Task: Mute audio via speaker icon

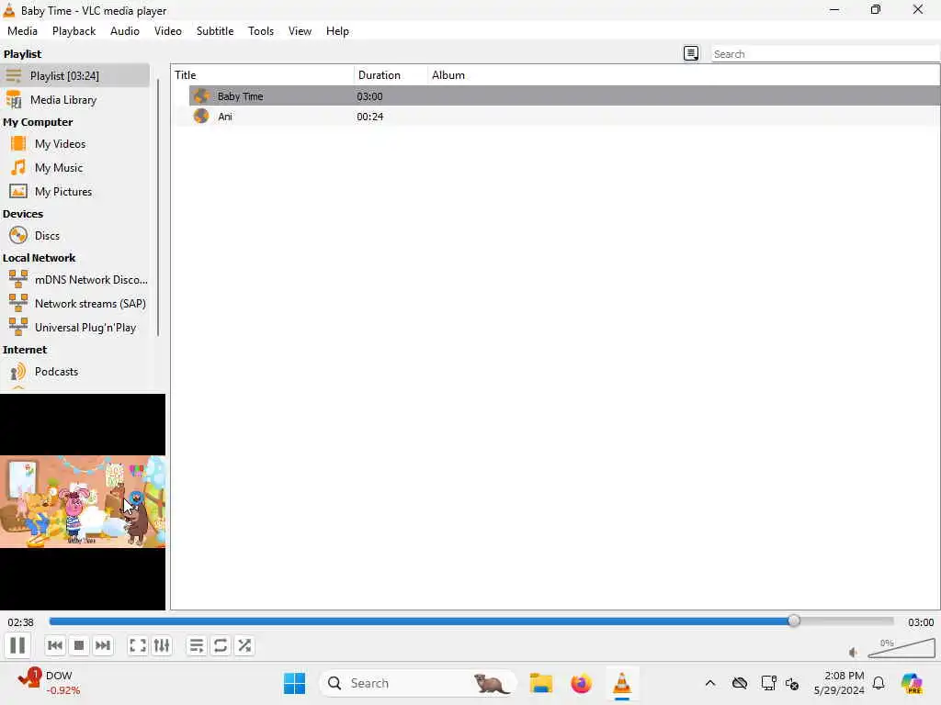Action: coord(854,653)
